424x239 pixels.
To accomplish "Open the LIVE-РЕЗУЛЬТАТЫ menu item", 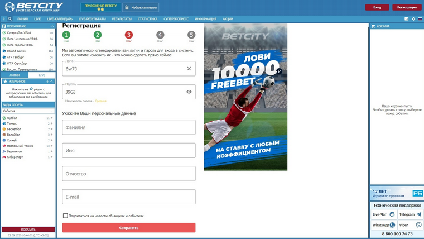I will [x=92, y=19].
